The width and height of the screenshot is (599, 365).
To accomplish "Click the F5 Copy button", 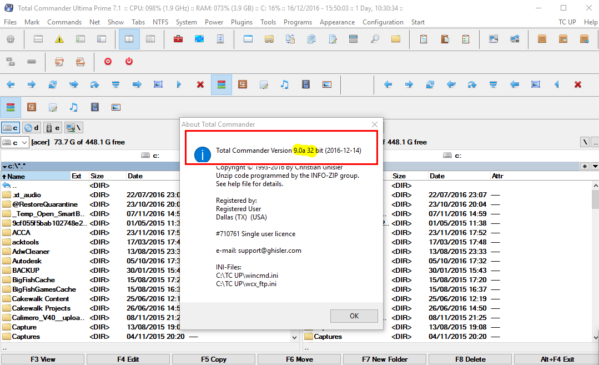I will pyautogui.click(x=214, y=359).
